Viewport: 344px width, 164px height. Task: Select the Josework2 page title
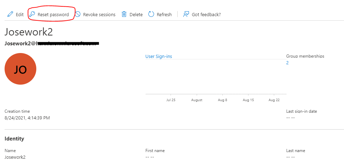click(x=29, y=32)
